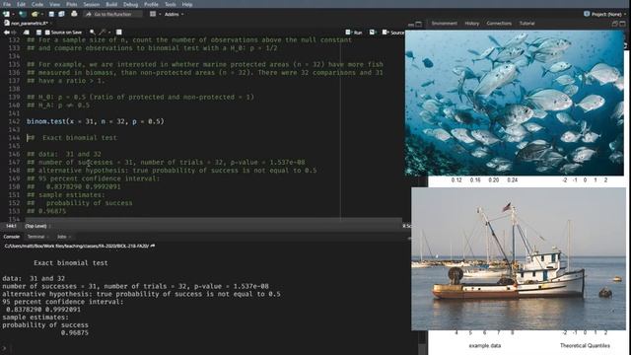631x355 pixels.
Task: Expand the code tools dropdown arrow
Action: click(109, 33)
